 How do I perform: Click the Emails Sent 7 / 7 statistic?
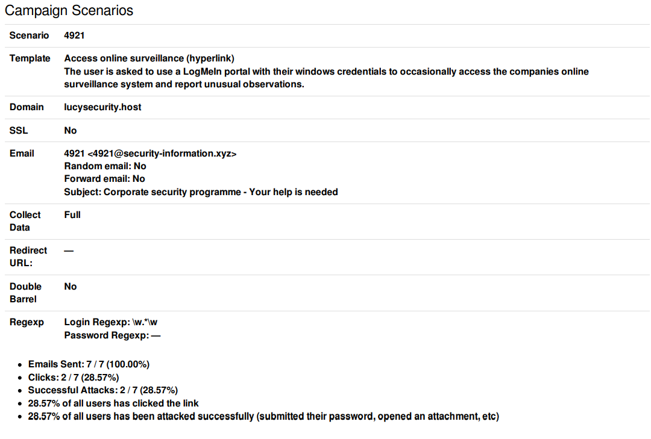tap(89, 364)
